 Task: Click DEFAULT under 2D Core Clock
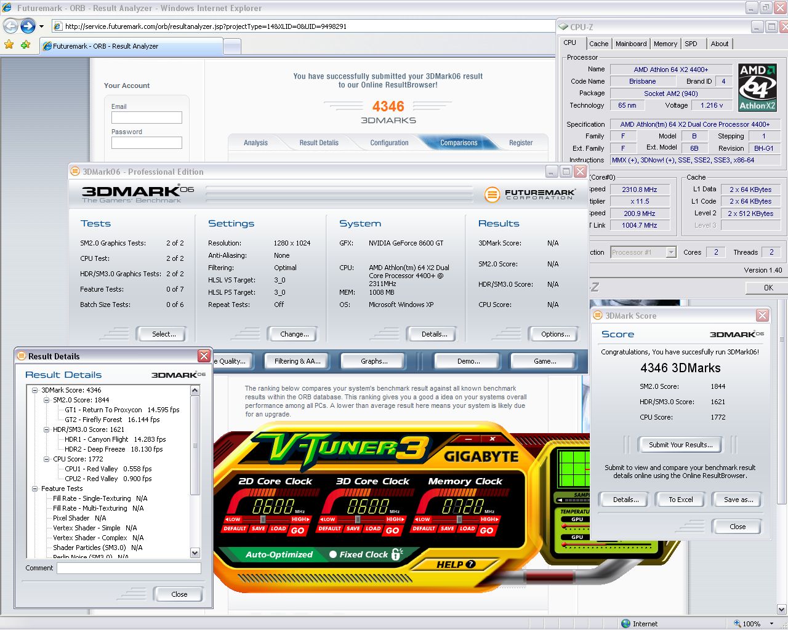[235, 528]
